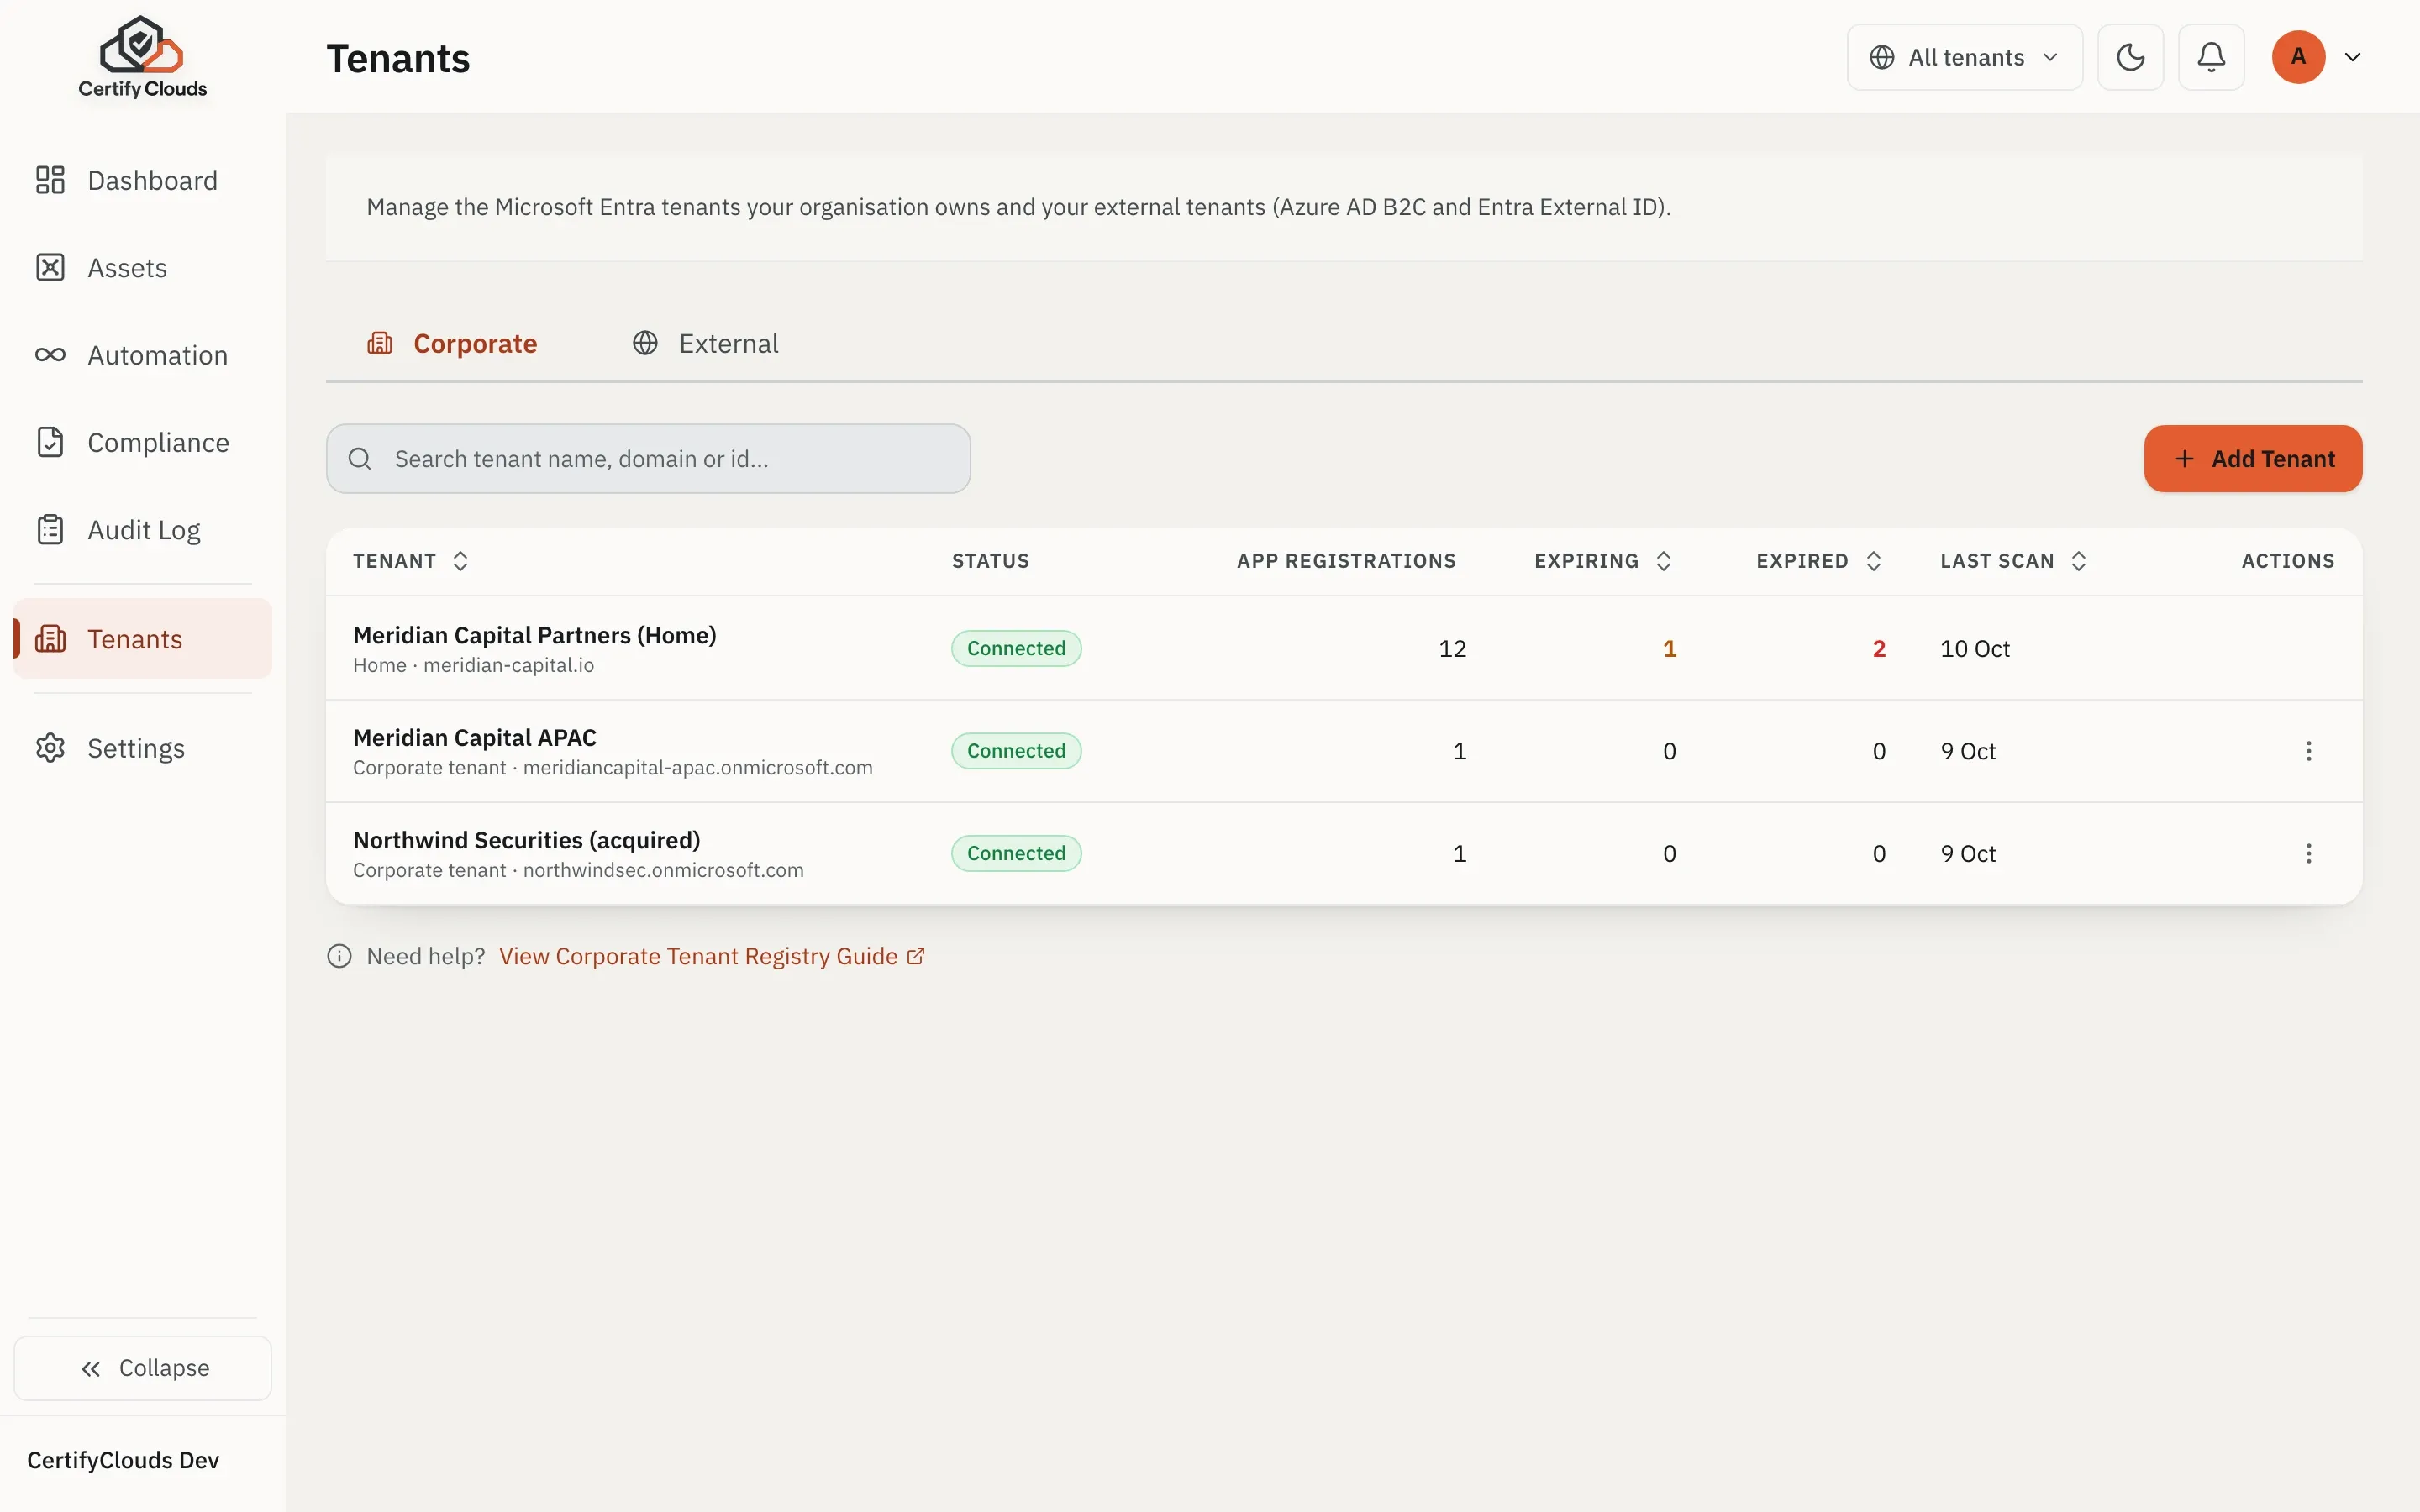Click the Certify Clouds logo
The width and height of the screenshot is (2420, 1512).
(x=142, y=57)
